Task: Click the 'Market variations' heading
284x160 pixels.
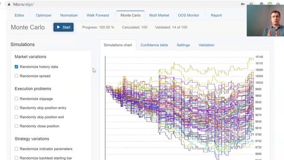Action: 31,56
